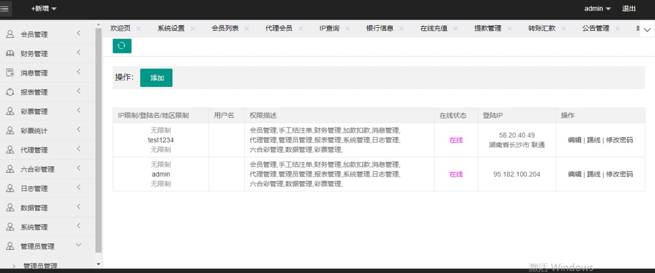Image resolution: width=655 pixels, height=273 pixels.
Task: Open the +新增 dropdown menu
Action: pos(44,9)
